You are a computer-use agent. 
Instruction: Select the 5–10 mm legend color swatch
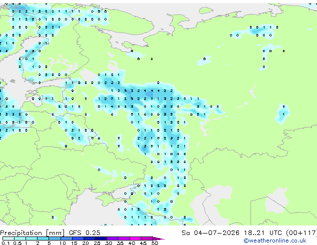[x=54, y=238]
